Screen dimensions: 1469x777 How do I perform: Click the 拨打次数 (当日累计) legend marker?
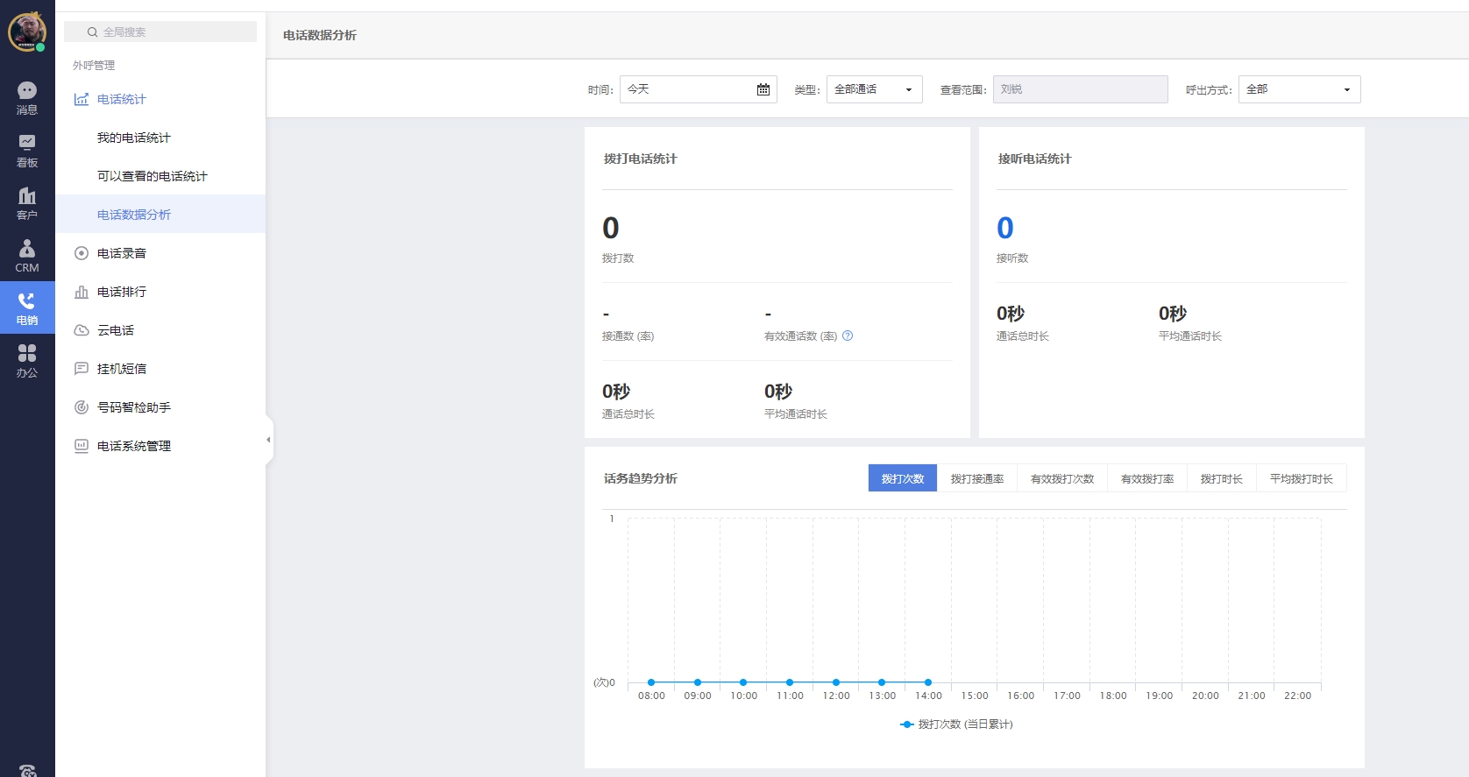tap(907, 724)
